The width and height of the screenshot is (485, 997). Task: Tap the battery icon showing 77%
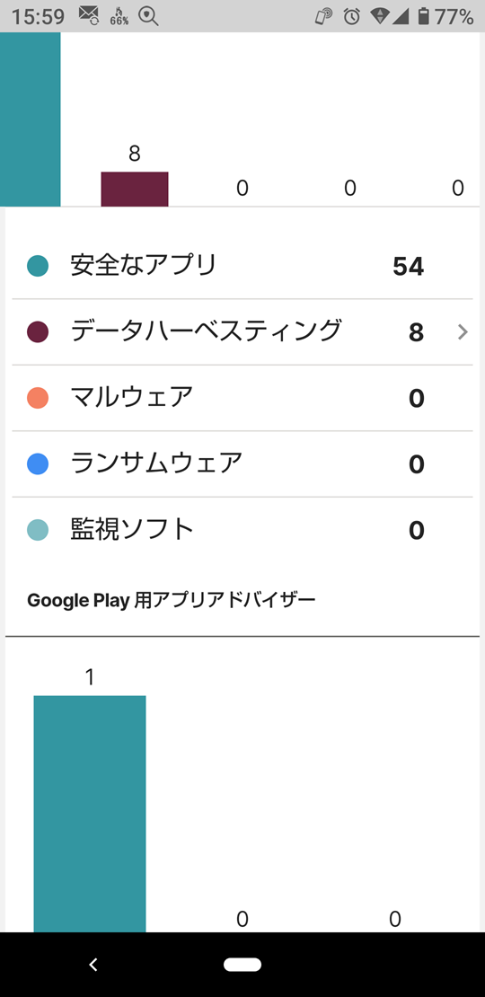click(x=423, y=17)
